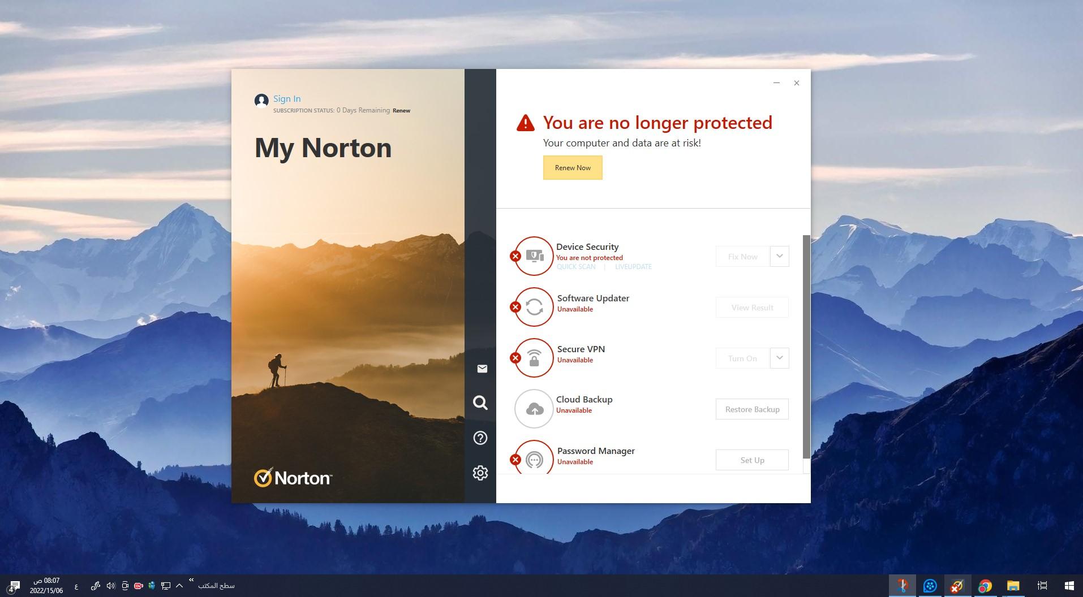Open the notification center icon
Image resolution: width=1083 pixels, height=597 pixels.
point(14,586)
